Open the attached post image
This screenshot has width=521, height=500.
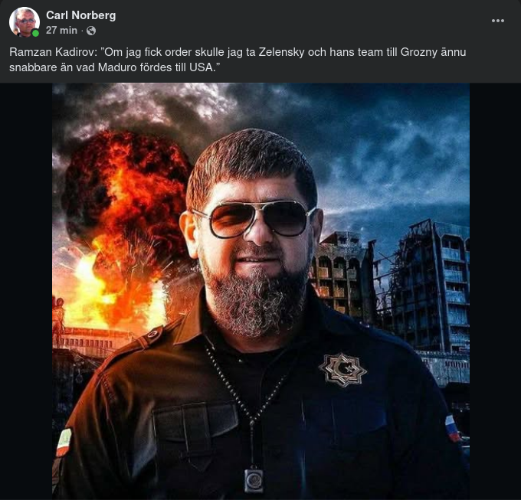(260, 291)
